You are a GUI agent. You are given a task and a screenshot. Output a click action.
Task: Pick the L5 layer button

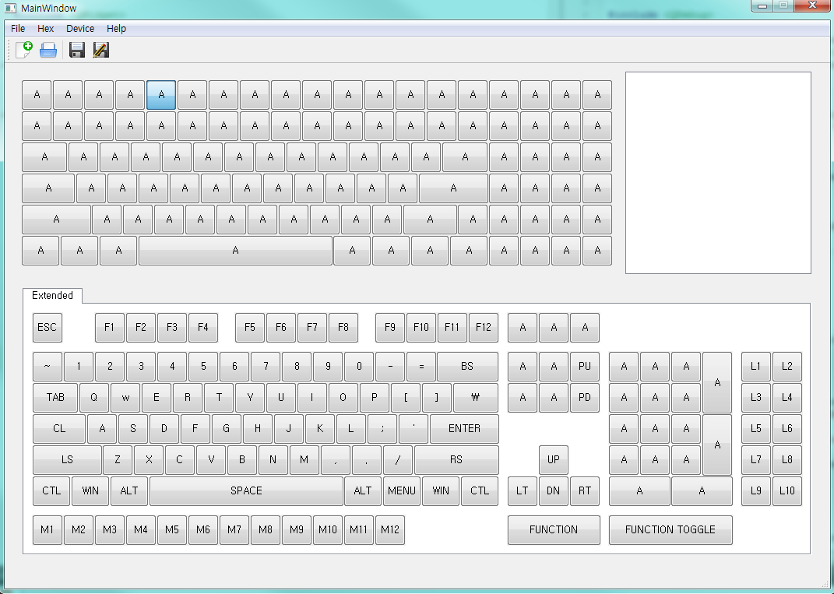[756, 429]
